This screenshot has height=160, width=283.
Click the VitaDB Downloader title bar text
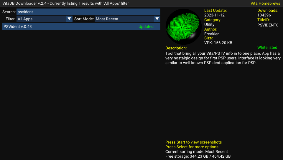(x=66, y=3)
